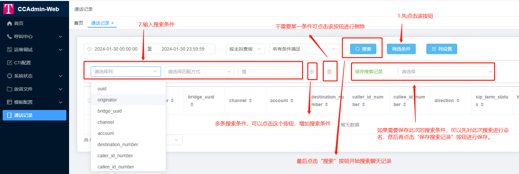Image resolution: width=519 pixels, height=174 pixels.
Task: Click the 值 input field
Action: click(269, 72)
